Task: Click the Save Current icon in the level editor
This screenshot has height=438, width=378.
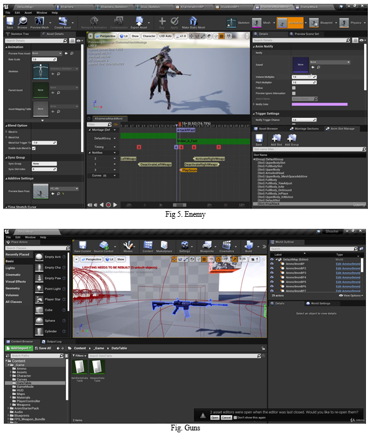Action: point(82,245)
